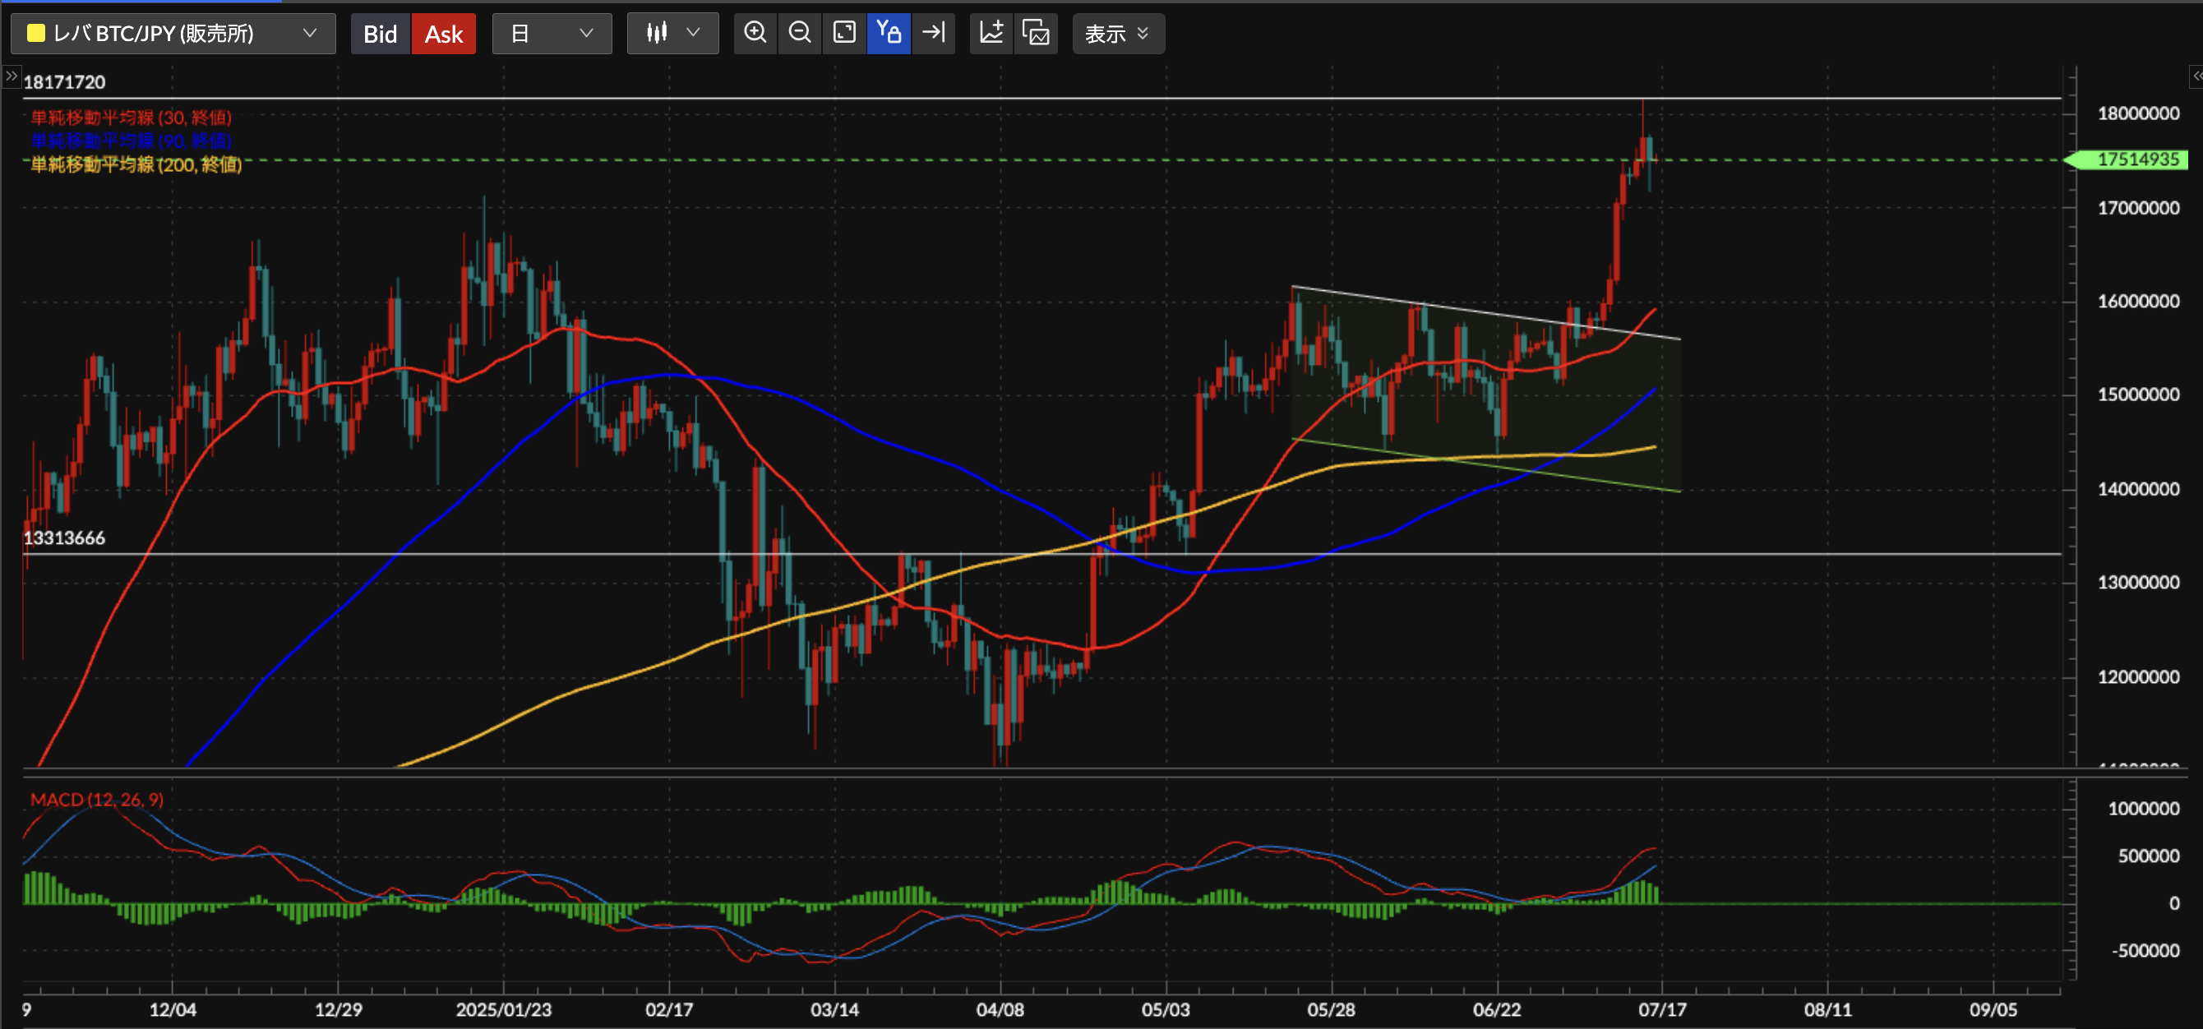The height and width of the screenshot is (1029, 2203).
Task: Select the MACD (12, 26, 9) indicator label
Action: 97,799
